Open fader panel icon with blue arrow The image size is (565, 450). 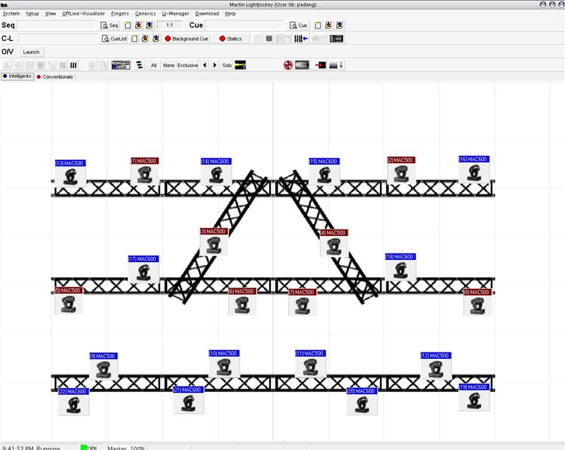pyautogui.click(x=301, y=39)
